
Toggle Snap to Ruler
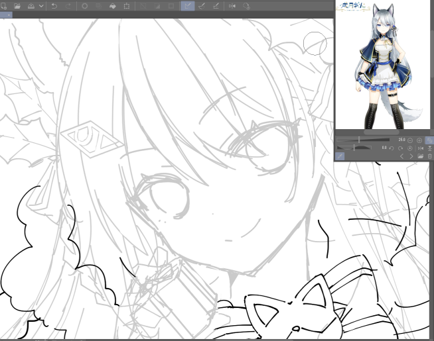(188, 6)
